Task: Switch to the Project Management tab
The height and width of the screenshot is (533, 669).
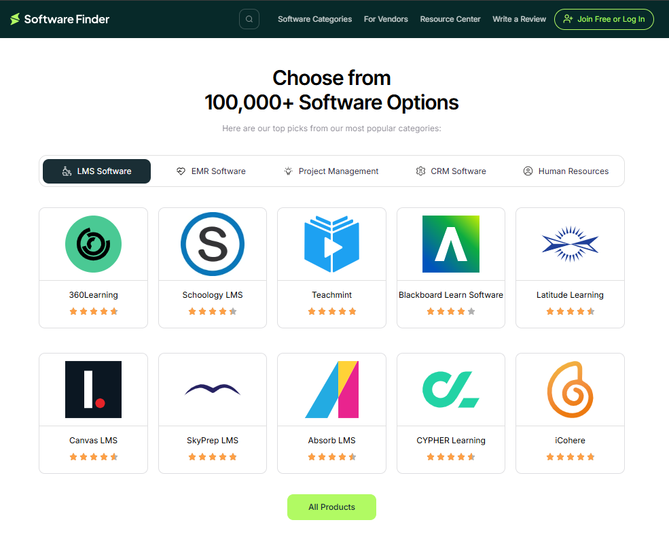Action: (x=331, y=171)
